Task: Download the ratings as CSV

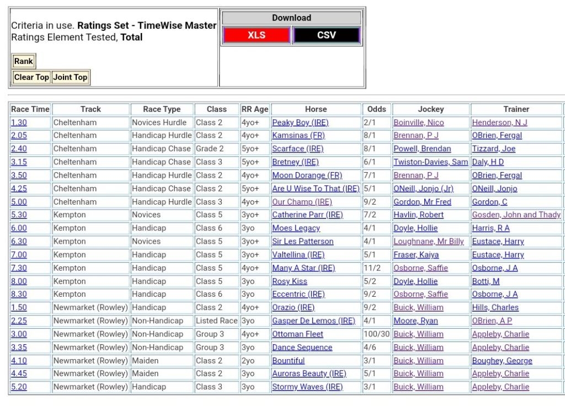Action: (x=326, y=35)
